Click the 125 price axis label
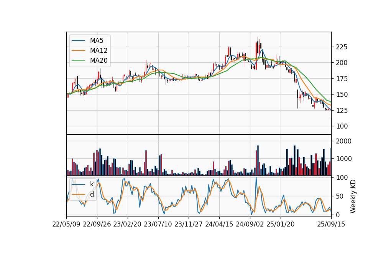368x264 pixels. coord(342,110)
